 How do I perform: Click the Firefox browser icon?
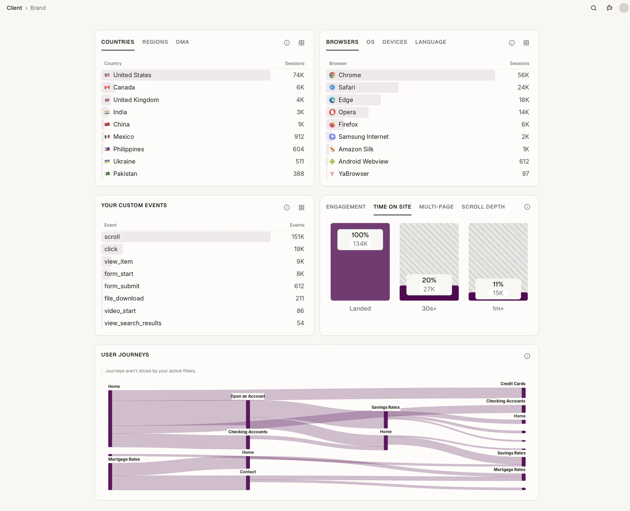click(332, 125)
